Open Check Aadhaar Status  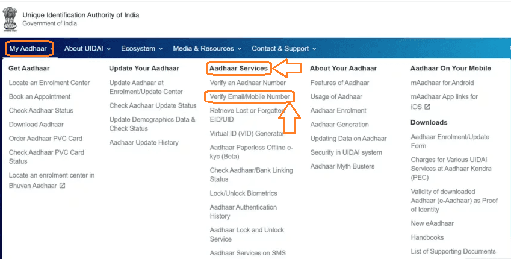(41, 110)
